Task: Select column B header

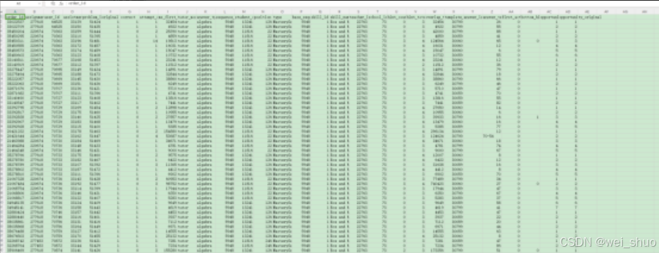Action: [34, 11]
